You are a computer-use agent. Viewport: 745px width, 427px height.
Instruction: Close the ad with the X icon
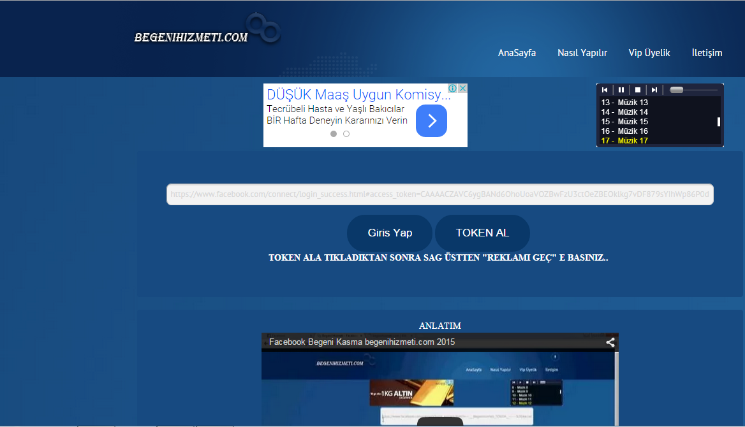[462, 89]
